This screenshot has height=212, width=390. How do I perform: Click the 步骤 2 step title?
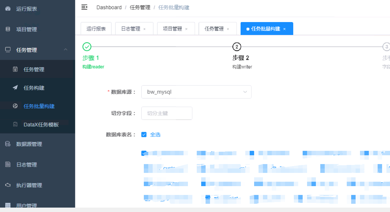[x=241, y=58]
